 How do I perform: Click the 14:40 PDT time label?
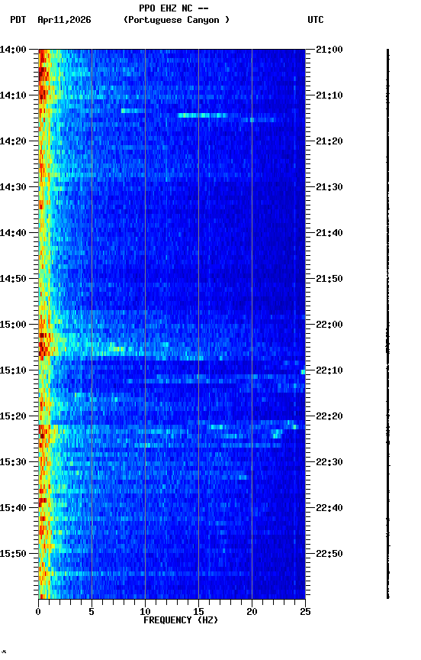(x=13, y=233)
